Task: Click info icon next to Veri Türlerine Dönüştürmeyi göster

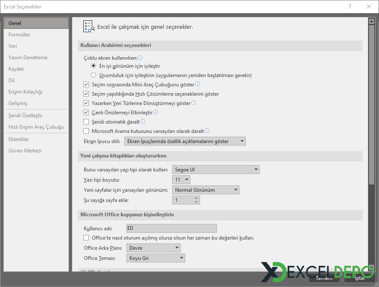Action: click(x=193, y=103)
